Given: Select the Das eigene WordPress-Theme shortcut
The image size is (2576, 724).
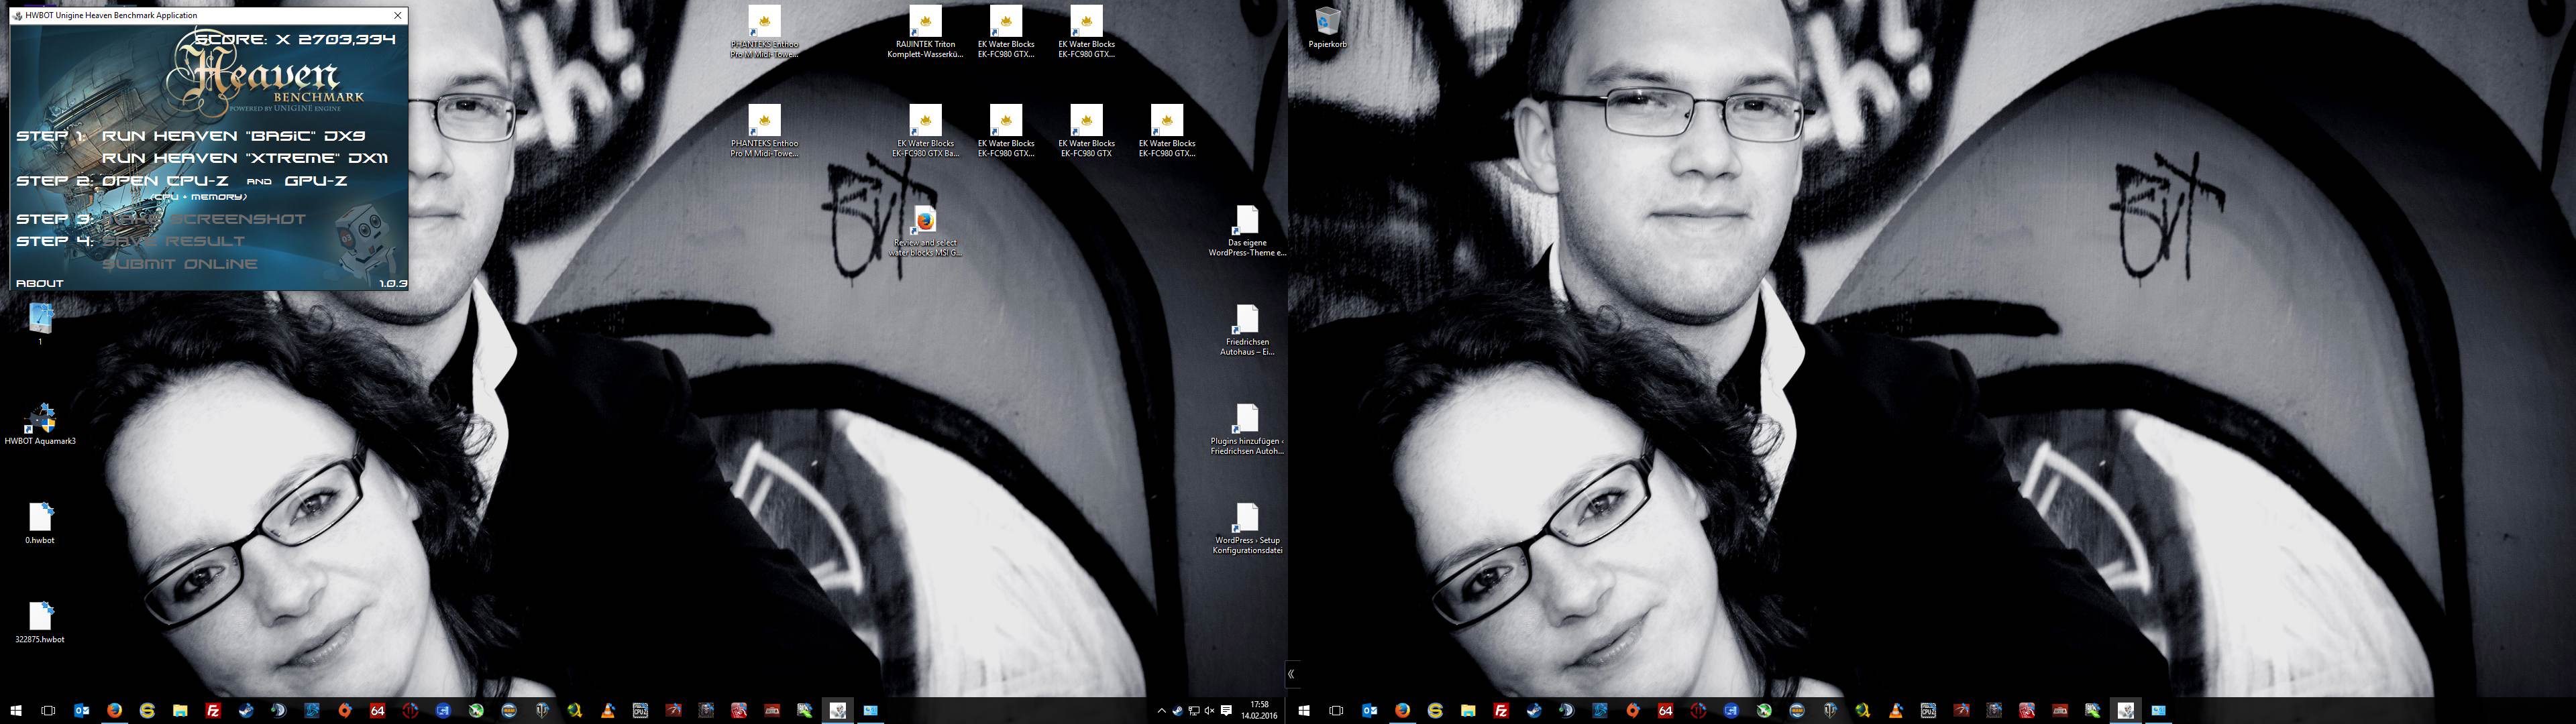Looking at the screenshot, I should [1246, 231].
